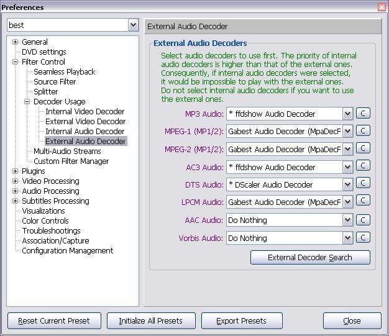Click the C button beside Vorbis Audio
This screenshot has width=389, height=336.
point(364,238)
